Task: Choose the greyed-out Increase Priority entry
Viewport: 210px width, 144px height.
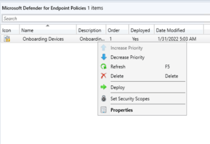Action: pyautogui.click(x=126, y=48)
